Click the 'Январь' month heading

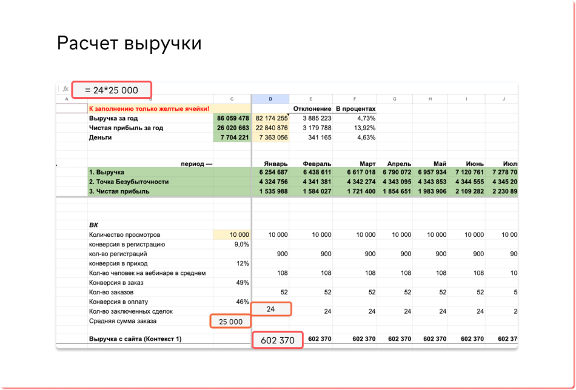click(275, 164)
